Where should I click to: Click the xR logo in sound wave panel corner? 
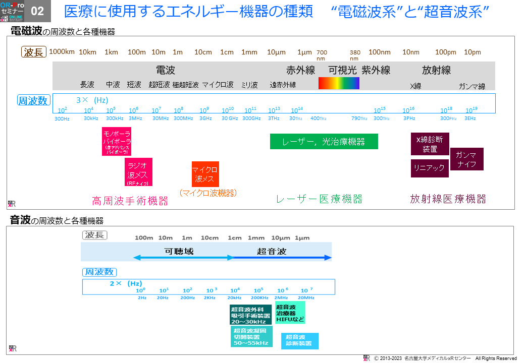coord(13,348)
